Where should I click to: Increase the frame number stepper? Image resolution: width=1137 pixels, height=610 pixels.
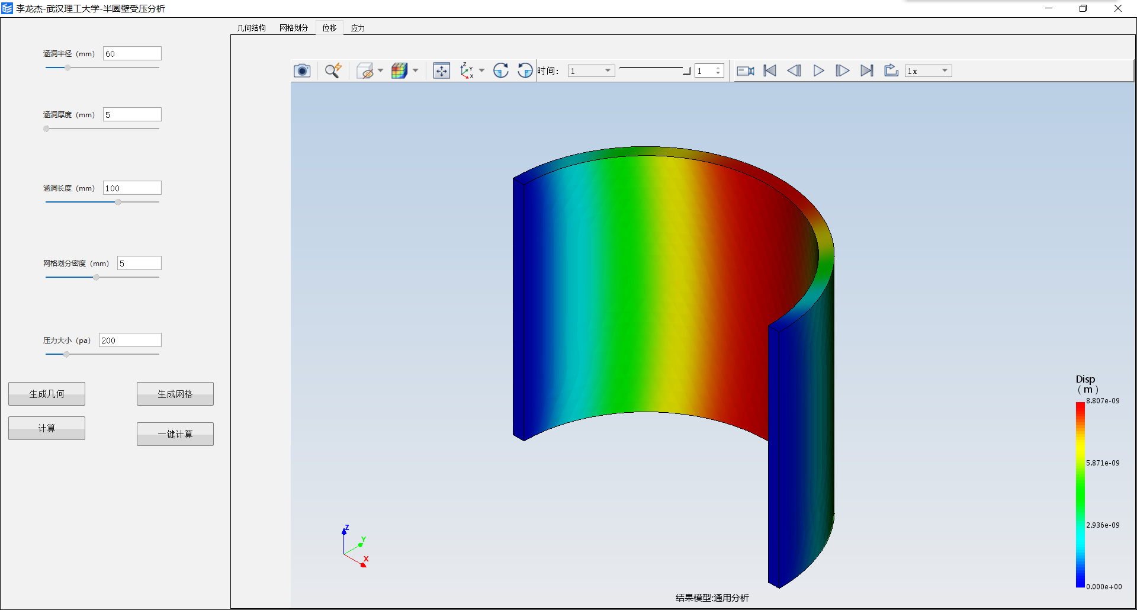(718, 68)
